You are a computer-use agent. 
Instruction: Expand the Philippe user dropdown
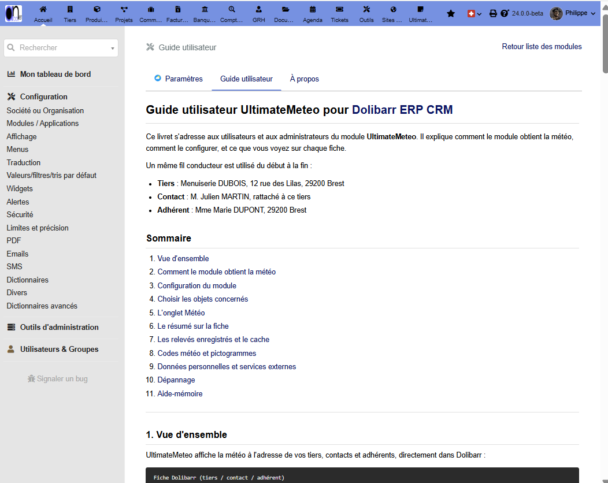[x=573, y=13]
